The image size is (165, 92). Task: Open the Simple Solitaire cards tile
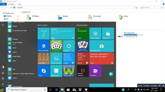56,46
